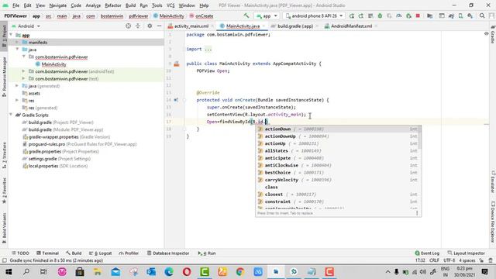Image resolution: width=496 pixels, height=279 pixels.
Task: Switch to the AndroidManifest.xml tab
Action: click(x=351, y=26)
